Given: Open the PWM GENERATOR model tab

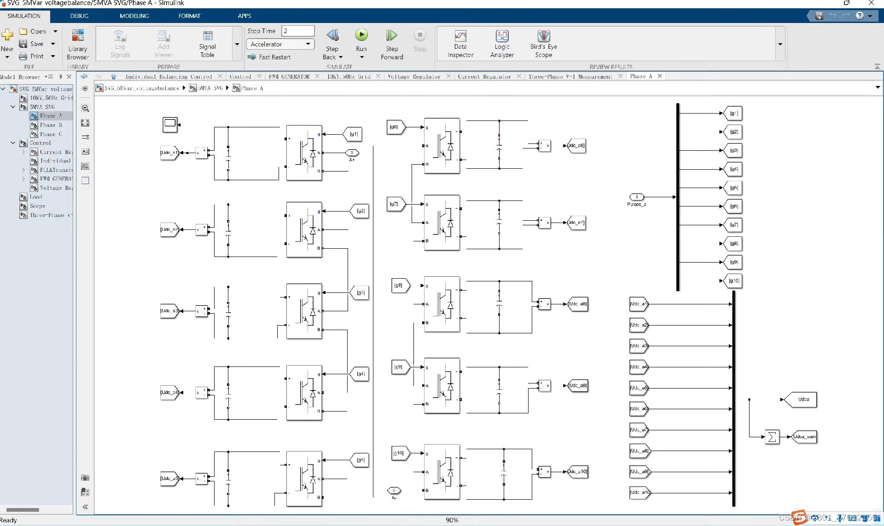Looking at the screenshot, I should [289, 76].
